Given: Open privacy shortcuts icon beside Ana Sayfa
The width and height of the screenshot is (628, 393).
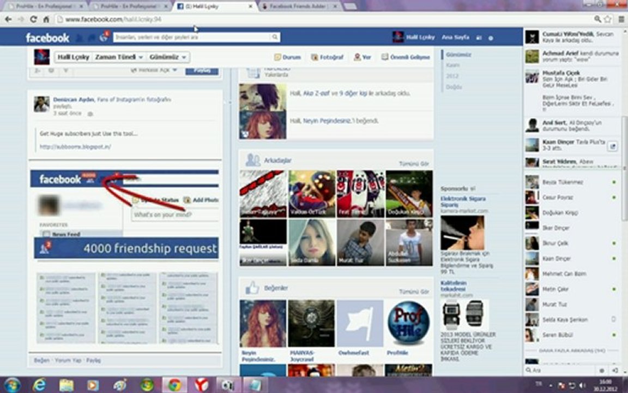Looking at the screenshot, I should click(478, 38).
